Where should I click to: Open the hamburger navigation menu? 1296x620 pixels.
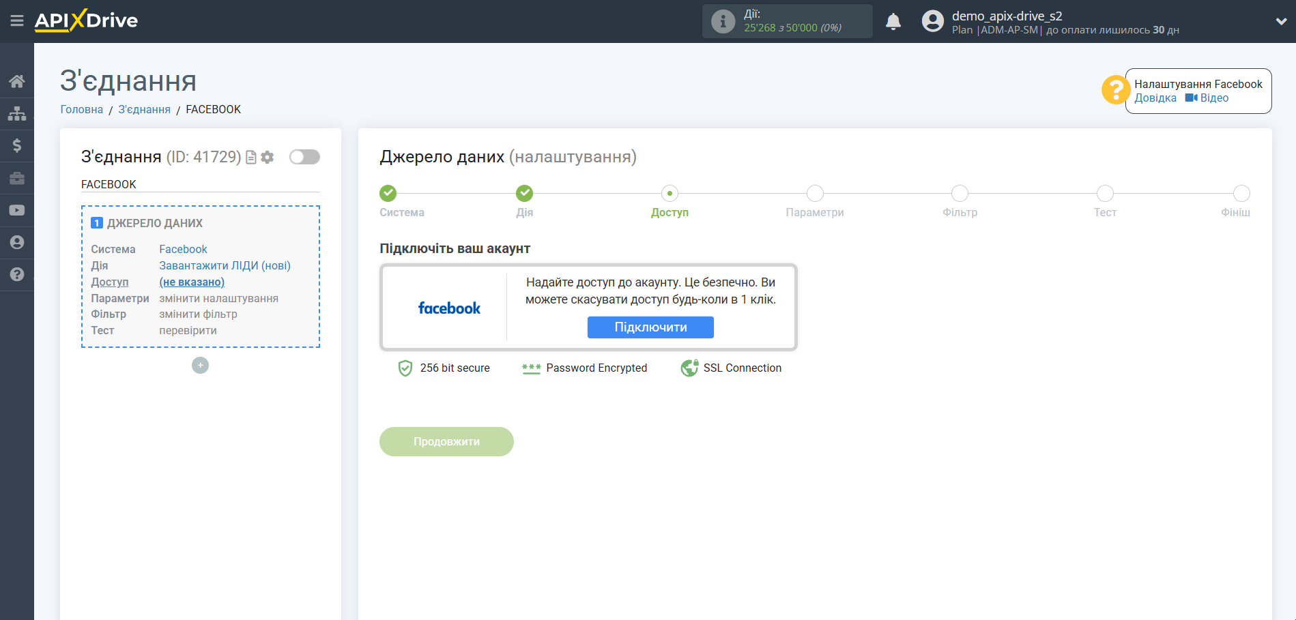[x=17, y=20]
